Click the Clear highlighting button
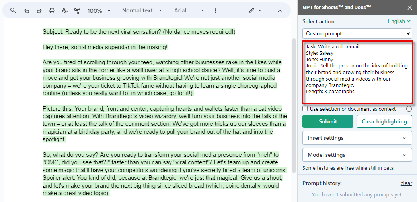This screenshot has width=417, height=202. (x=384, y=121)
